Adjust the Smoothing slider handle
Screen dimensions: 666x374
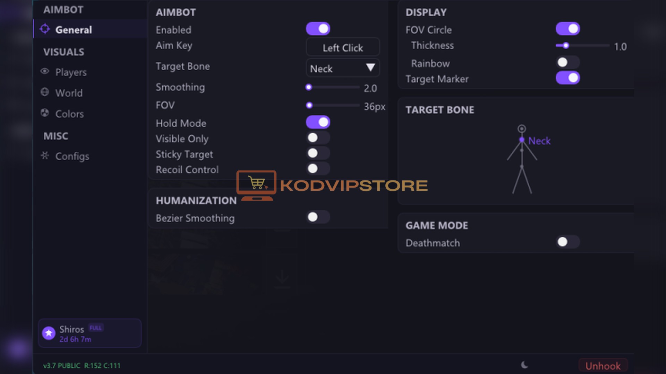(309, 87)
